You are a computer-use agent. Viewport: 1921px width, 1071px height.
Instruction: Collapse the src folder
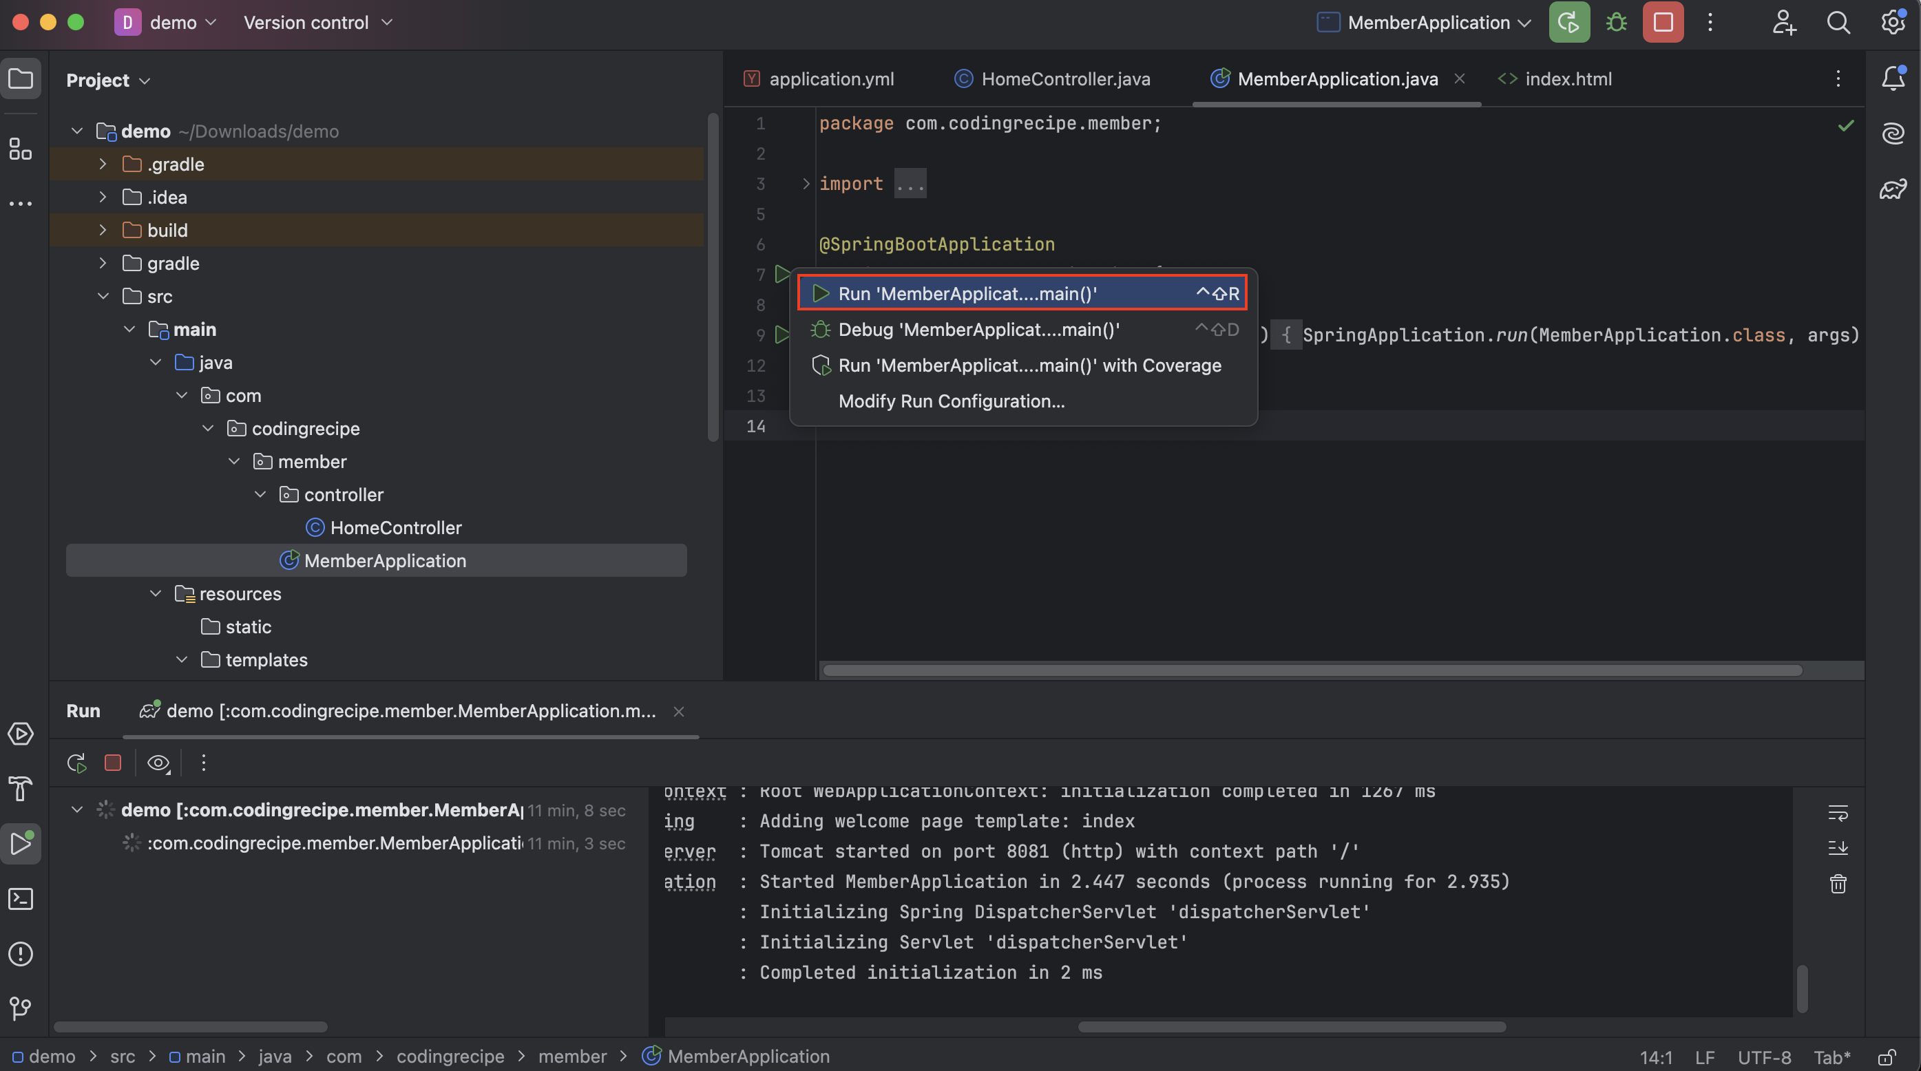tap(103, 296)
